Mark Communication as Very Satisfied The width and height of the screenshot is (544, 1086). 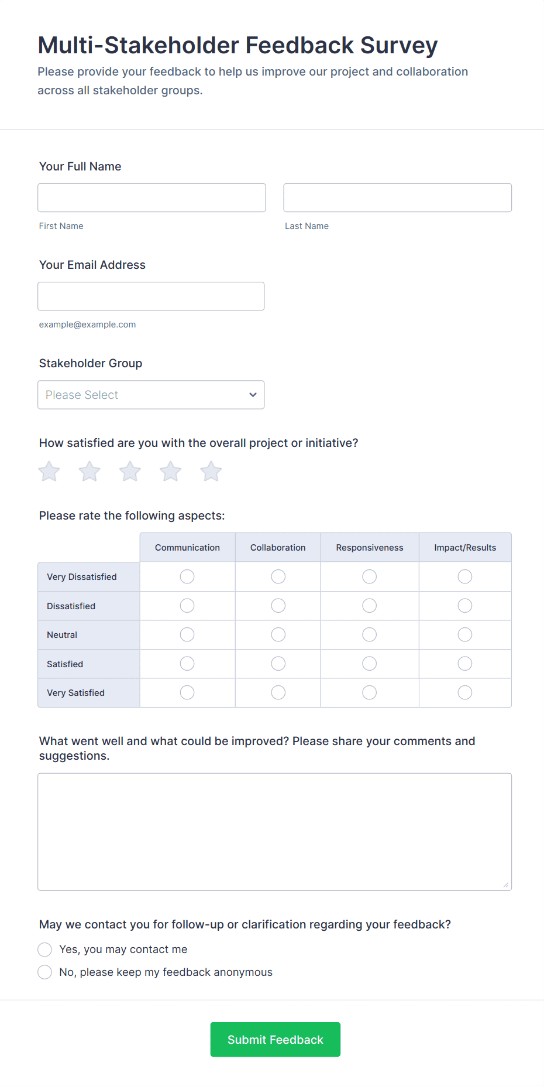click(187, 693)
